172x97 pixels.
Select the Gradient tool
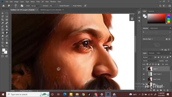2,33
